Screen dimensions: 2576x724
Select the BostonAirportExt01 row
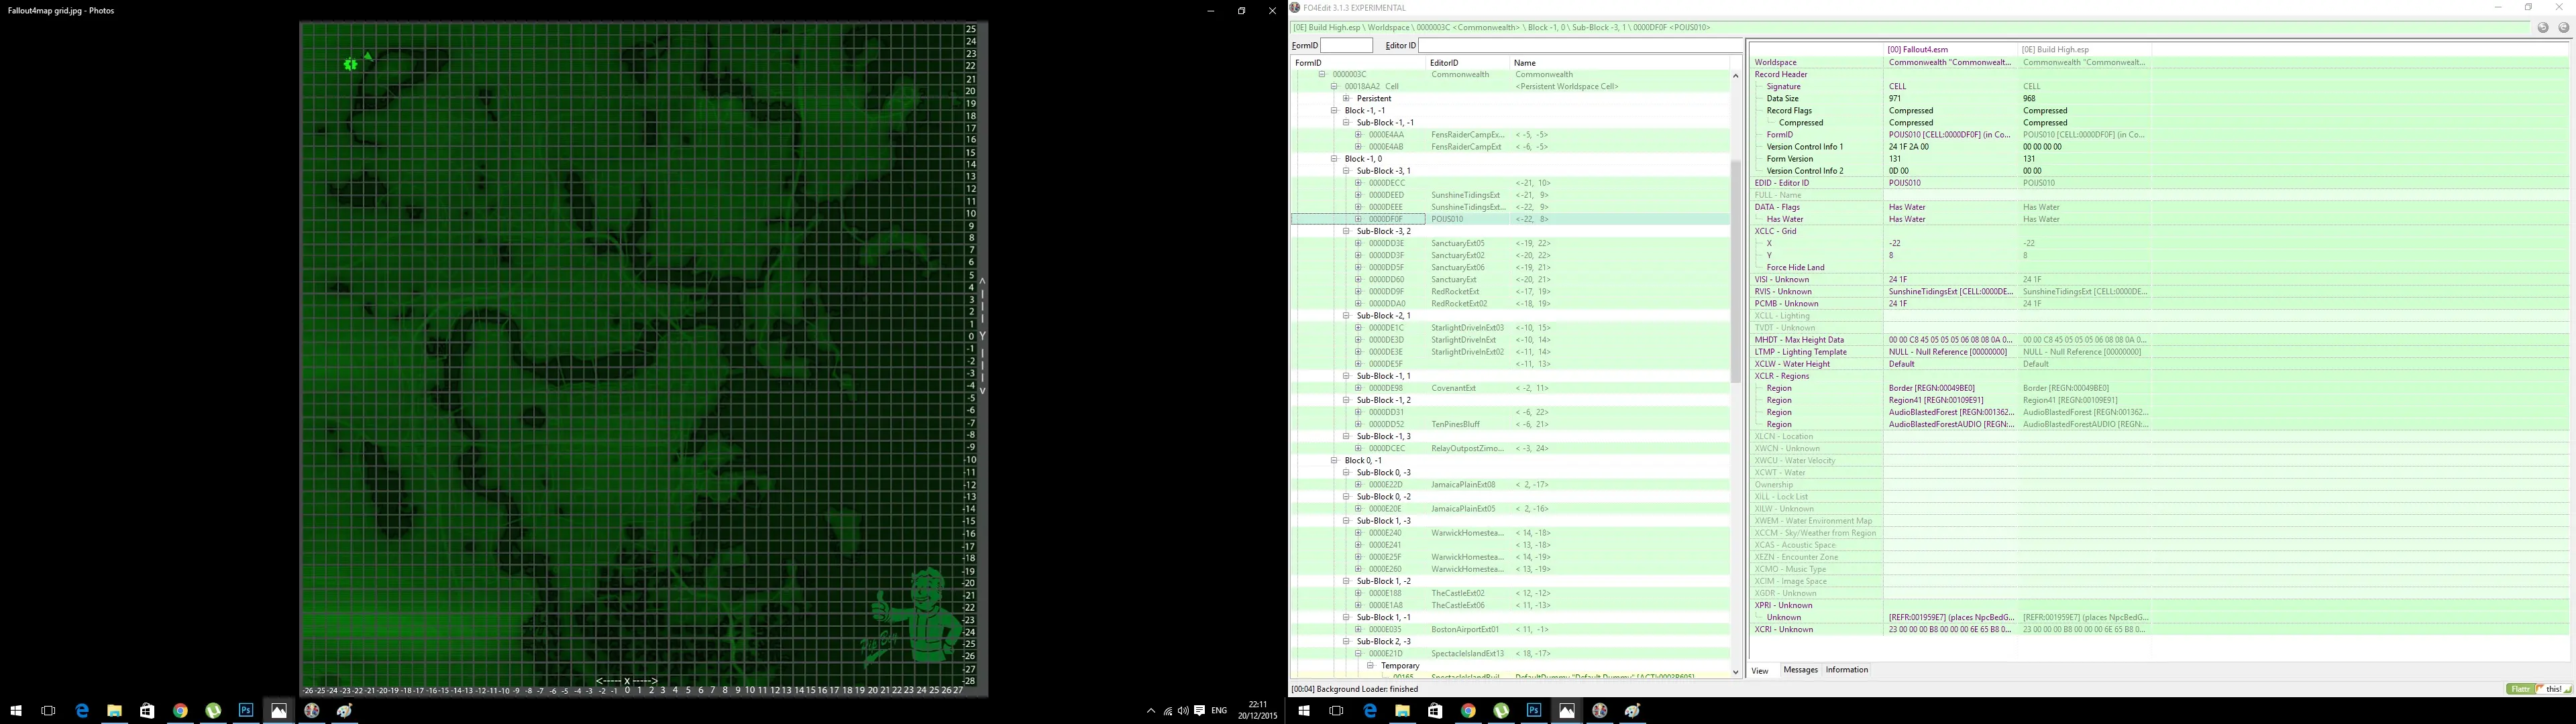pos(1511,630)
